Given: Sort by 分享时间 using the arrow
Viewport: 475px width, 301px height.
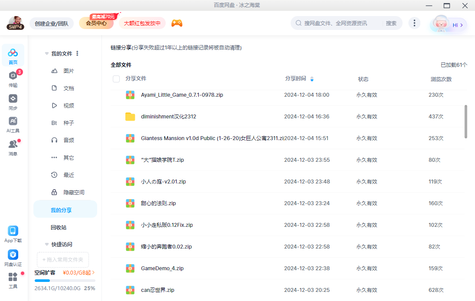Looking at the screenshot, I should (312, 79).
